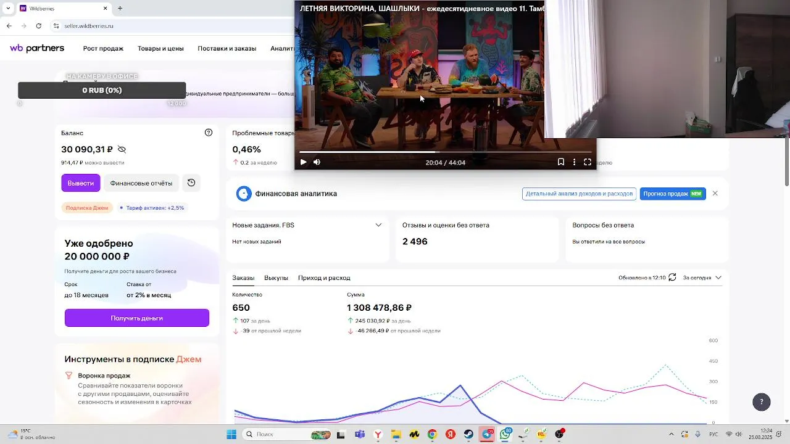Open Google Chrome from the taskbar

[x=432, y=434]
